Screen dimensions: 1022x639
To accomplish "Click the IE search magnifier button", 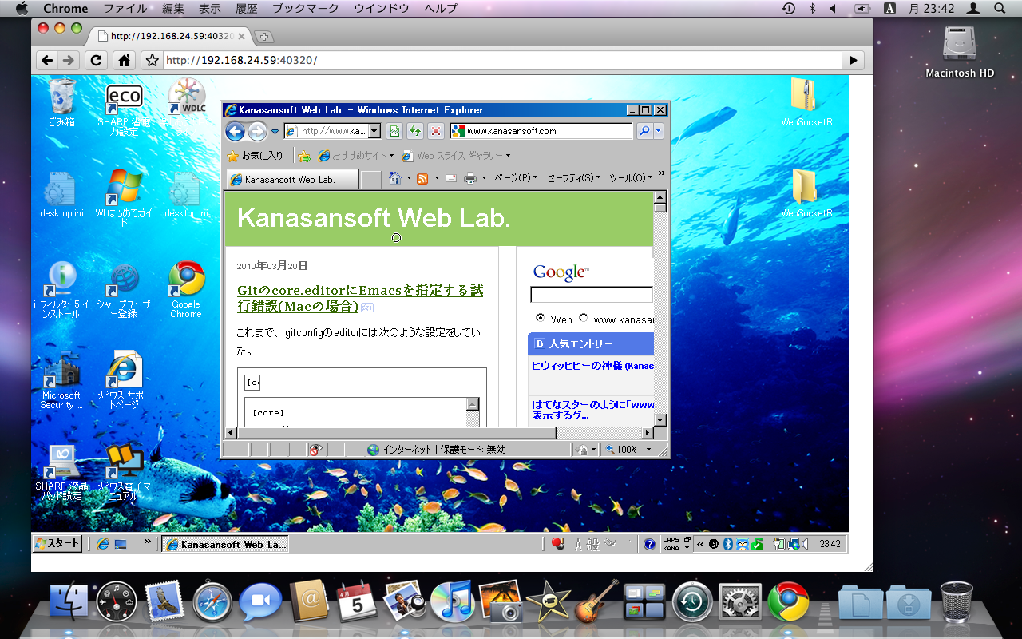I will (644, 131).
